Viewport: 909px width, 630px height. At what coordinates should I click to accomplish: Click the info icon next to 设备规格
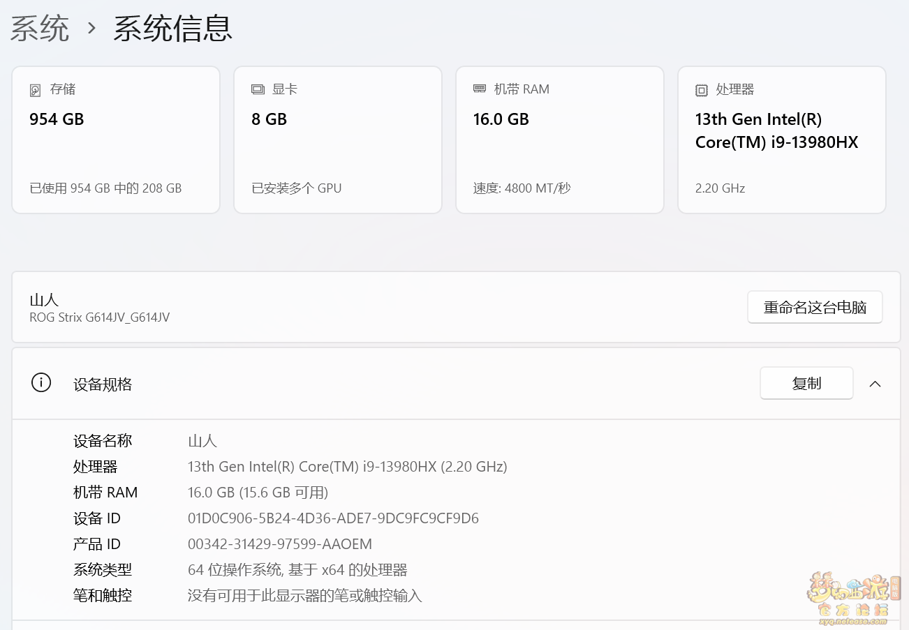pyautogui.click(x=41, y=383)
